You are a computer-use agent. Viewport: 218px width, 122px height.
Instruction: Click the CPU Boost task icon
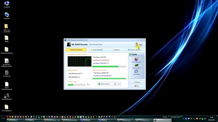click(136, 72)
